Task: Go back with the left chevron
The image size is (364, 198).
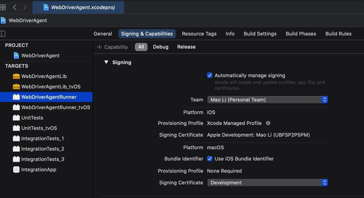Action: (x=14, y=7)
